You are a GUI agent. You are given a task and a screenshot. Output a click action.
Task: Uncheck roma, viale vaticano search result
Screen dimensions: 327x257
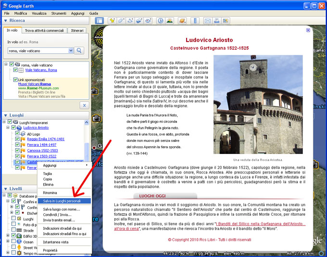pyautogui.click(x=12, y=64)
